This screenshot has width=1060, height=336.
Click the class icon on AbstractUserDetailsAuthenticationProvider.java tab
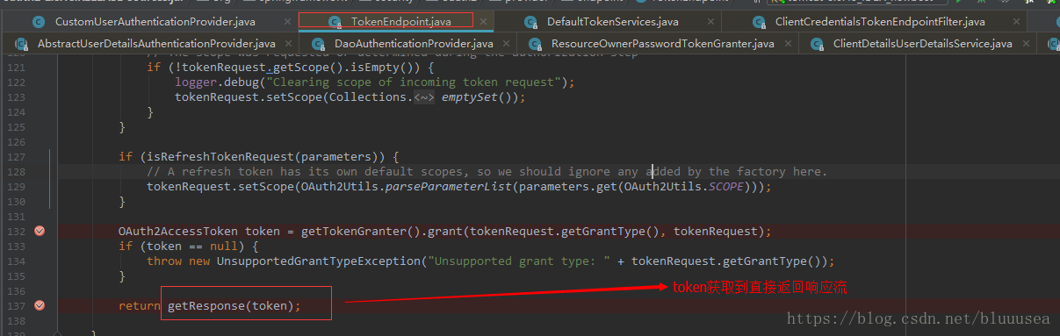(21, 43)
